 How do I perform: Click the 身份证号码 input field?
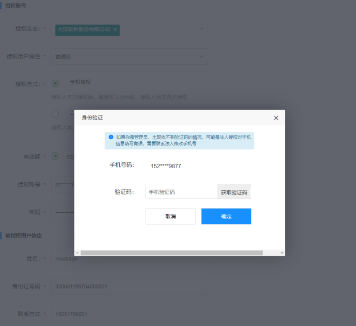129,286
